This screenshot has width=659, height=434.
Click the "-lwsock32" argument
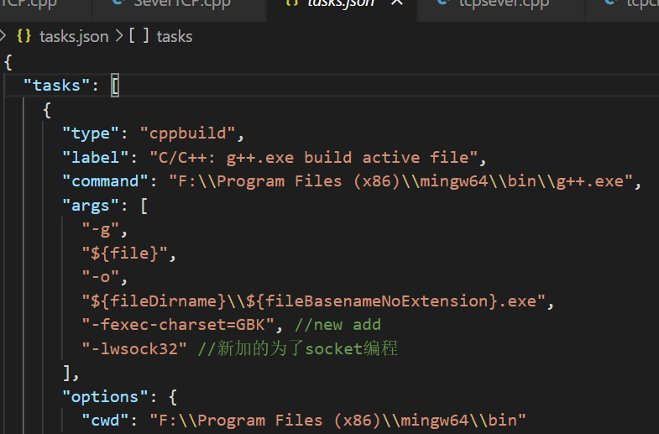pyautogui.click(x=134, y=348)
